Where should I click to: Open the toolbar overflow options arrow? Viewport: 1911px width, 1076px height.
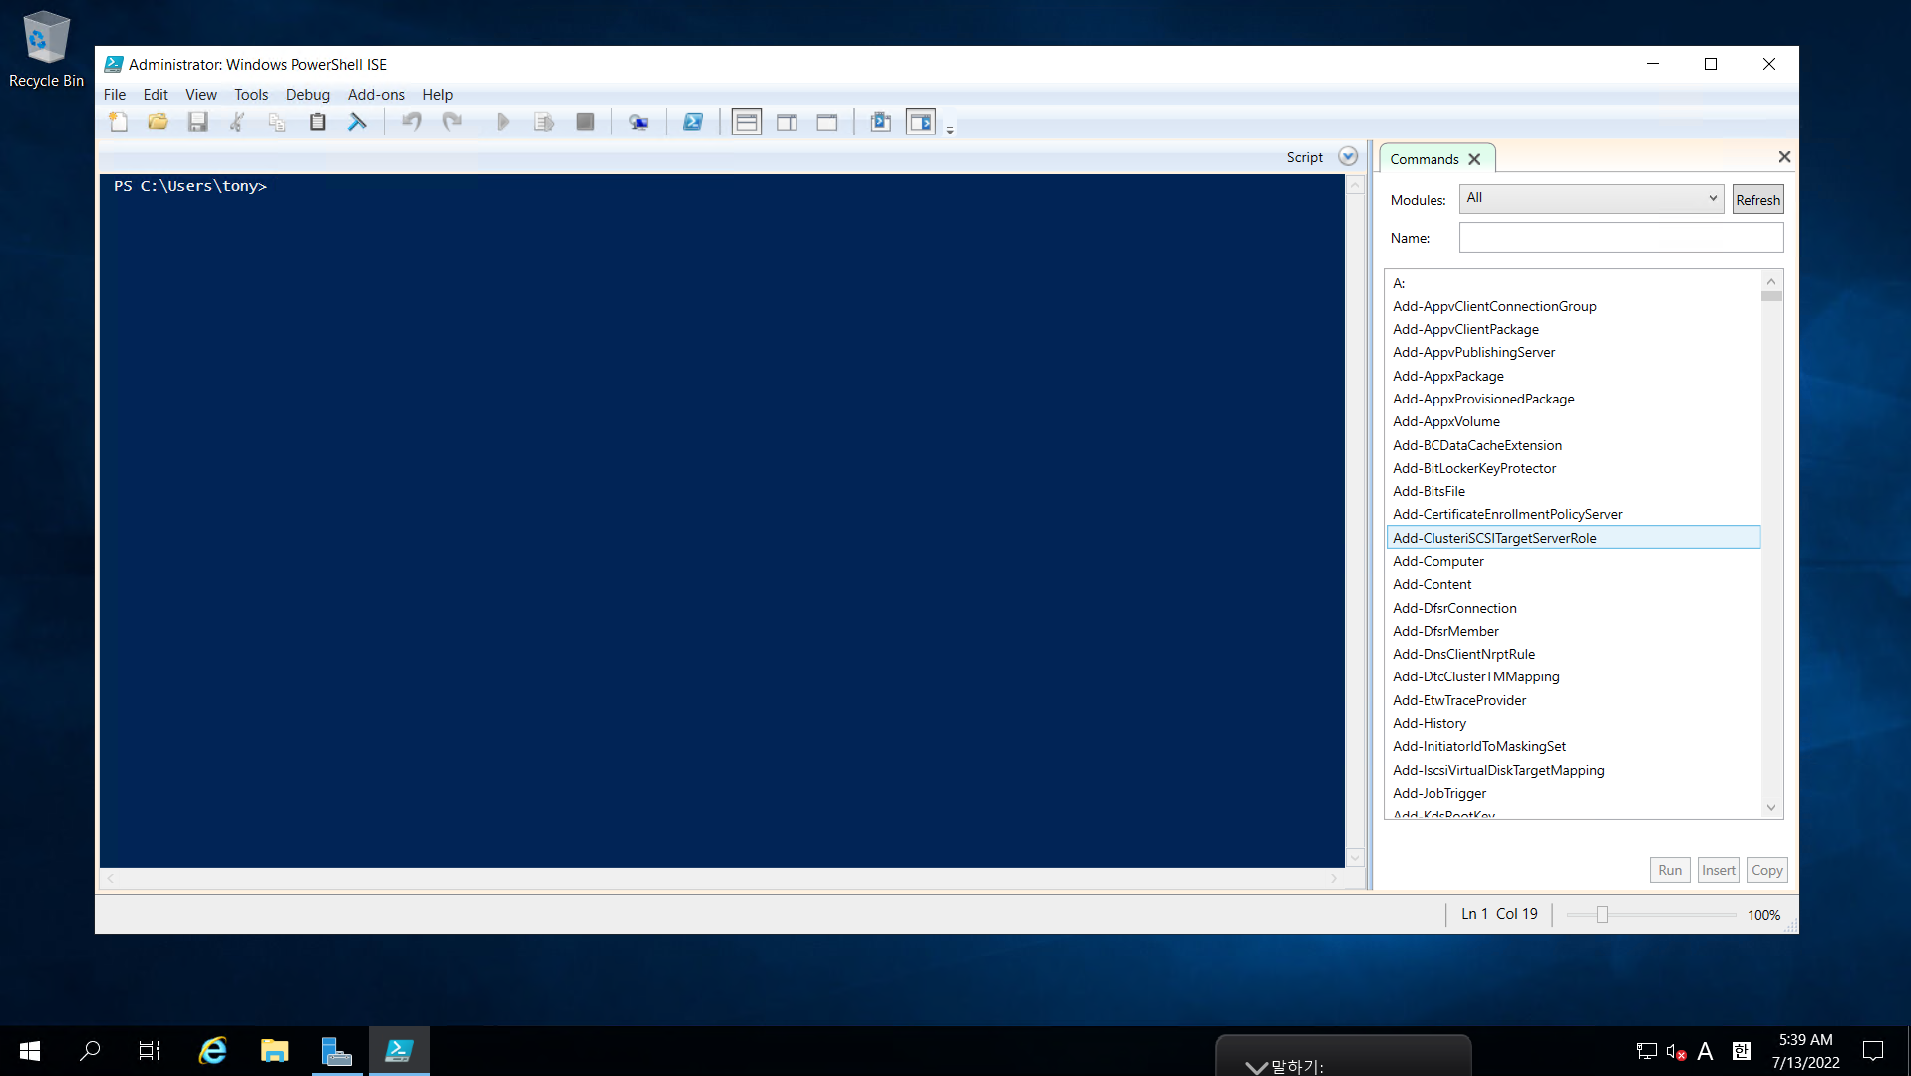tap(950, 130)
